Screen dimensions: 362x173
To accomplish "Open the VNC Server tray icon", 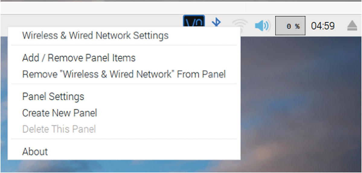I will [194, 23].
